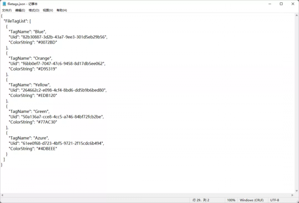Minimize the Notepad window
Image resolution: width=299 pixels, height=203 pixels.
click(x=270, y=4)
